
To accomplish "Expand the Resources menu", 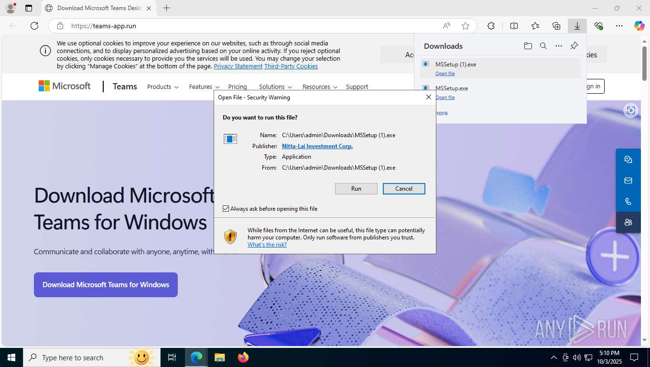I will 320,87.
